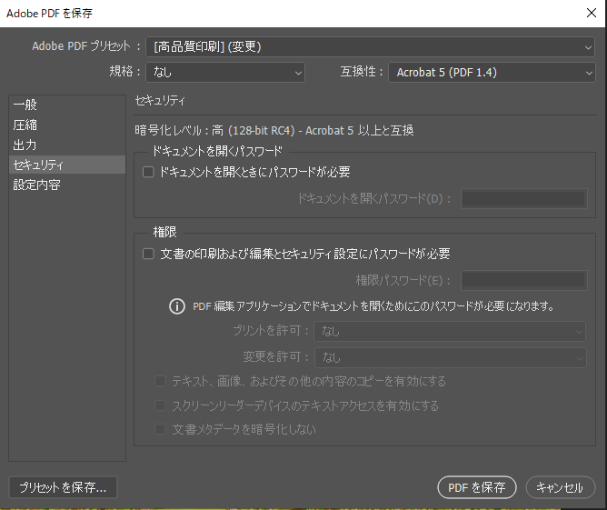Click the プリセットを保存 button
Screen dimensions: 607x510
[x=63, y=487]
